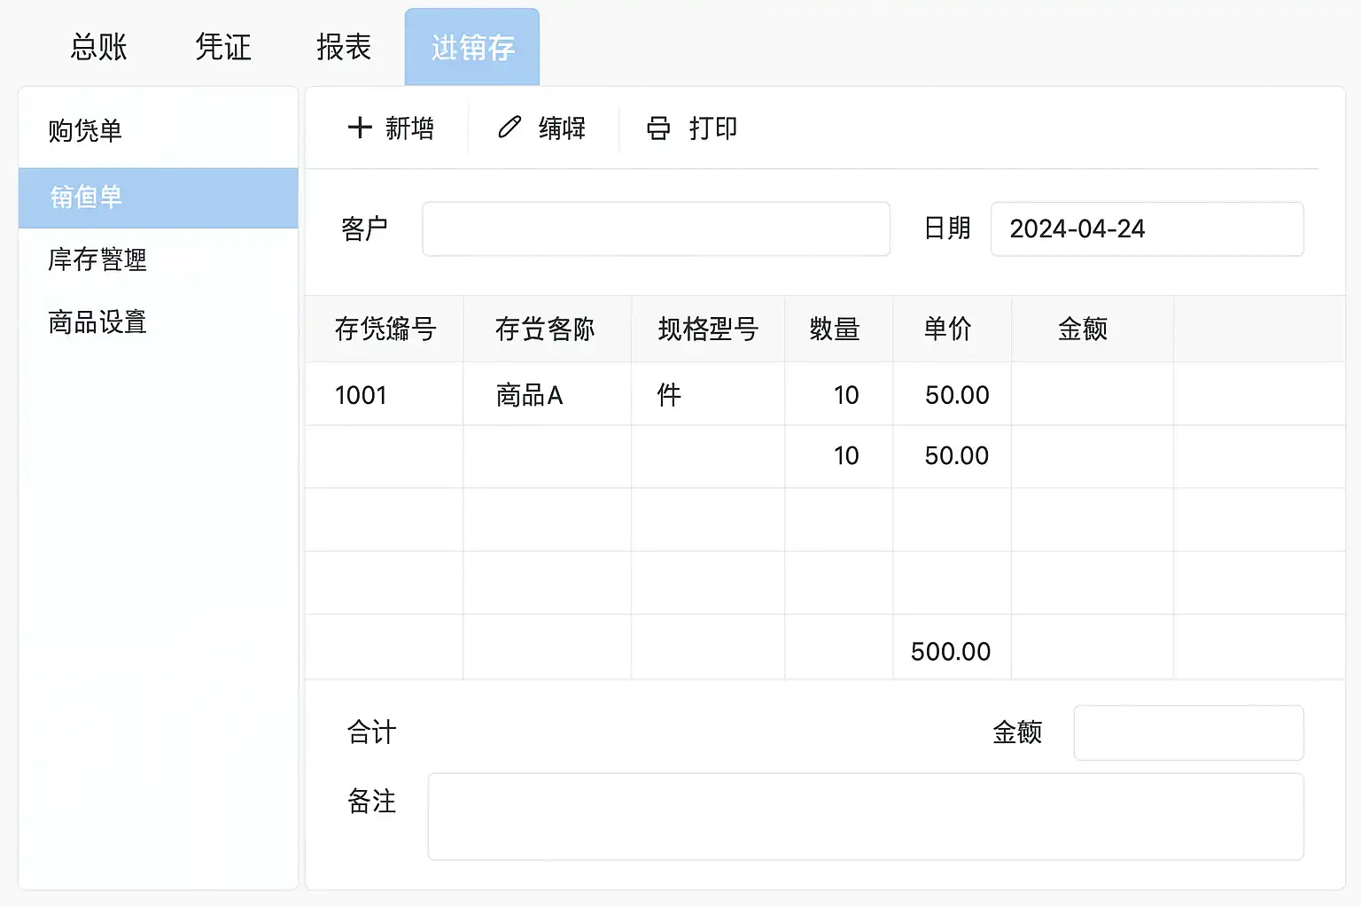Select the 进销存 tab

[x=472, y=47]
